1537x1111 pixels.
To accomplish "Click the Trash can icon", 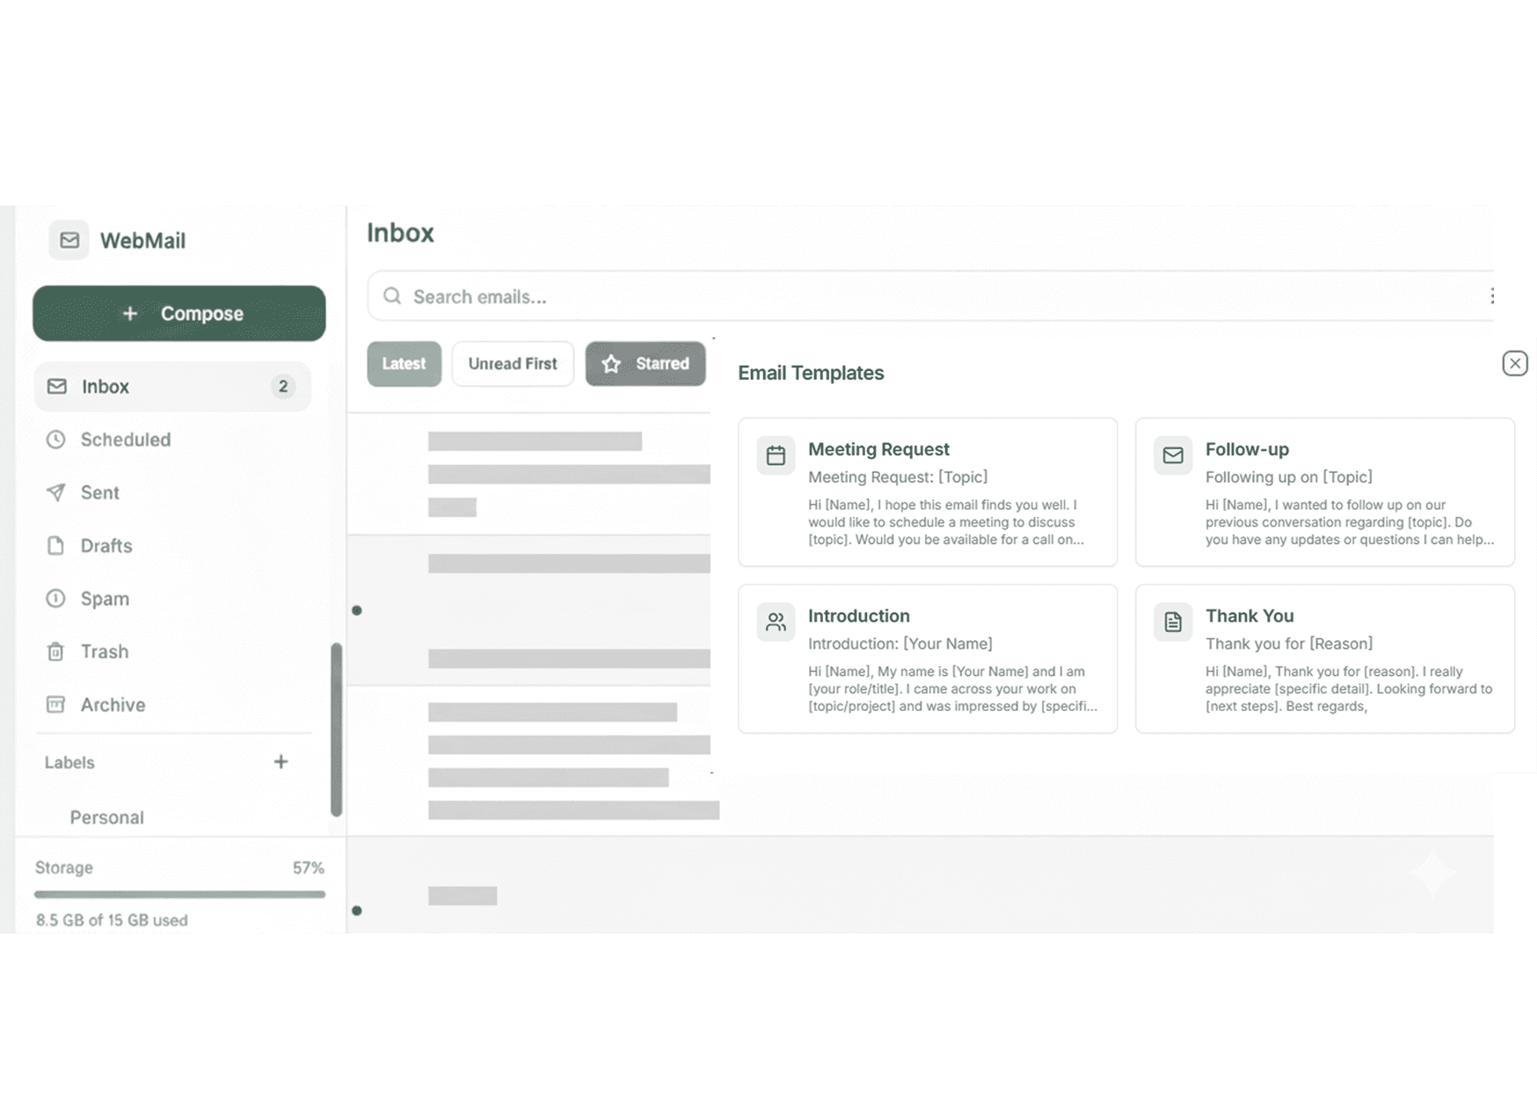I will click(x=56, y=651).
